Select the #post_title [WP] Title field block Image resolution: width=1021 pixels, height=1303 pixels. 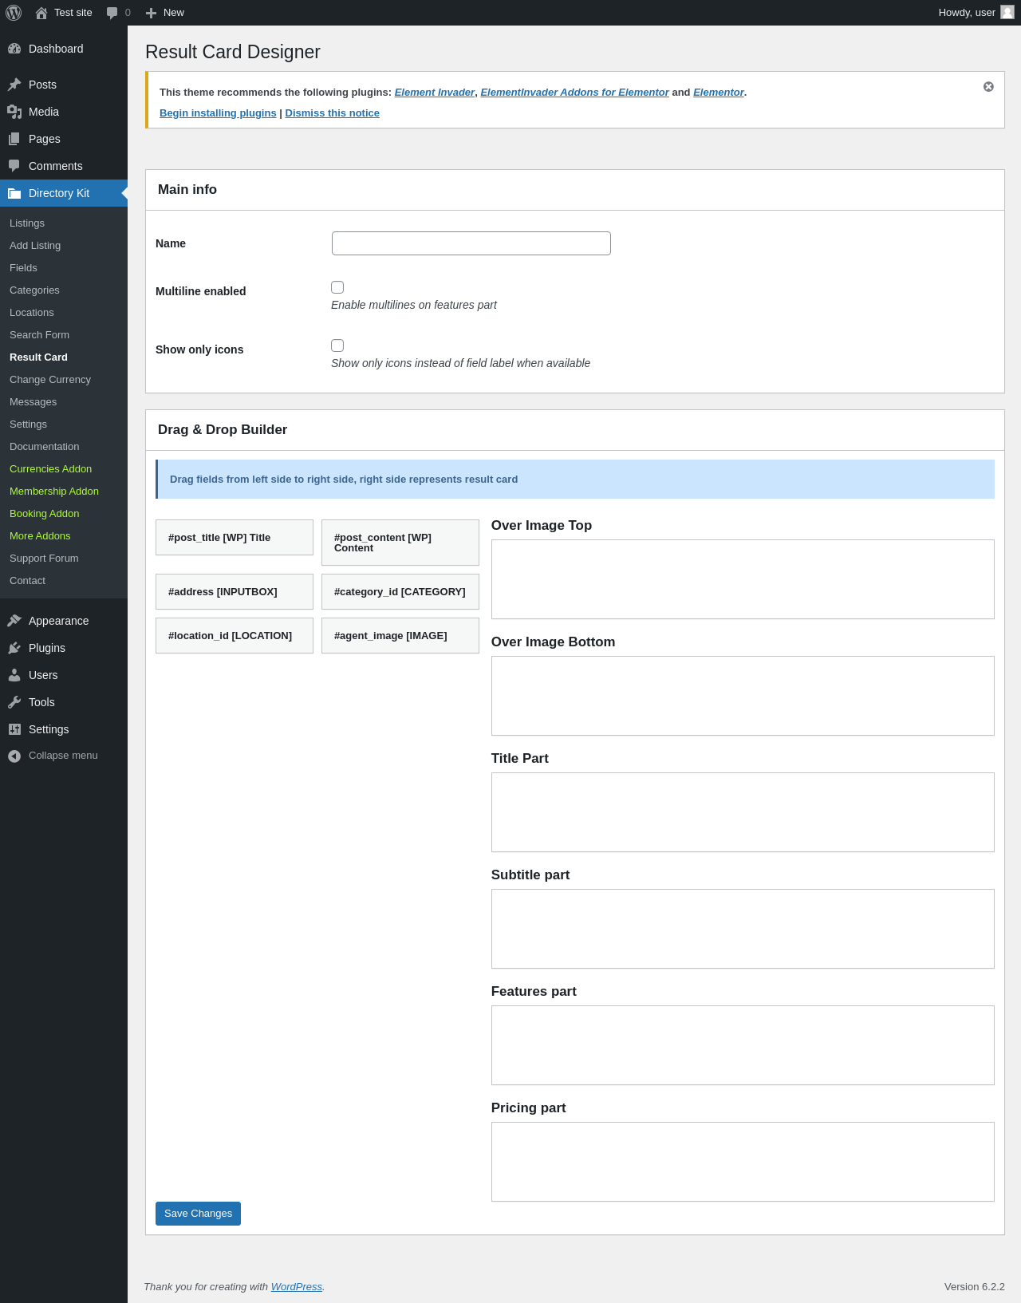[x=235, y=538]
